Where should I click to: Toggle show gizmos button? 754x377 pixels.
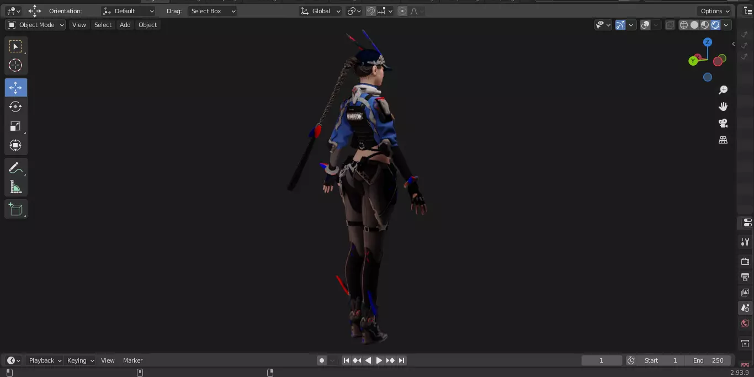pyautogui.click(x=620, y=25)
